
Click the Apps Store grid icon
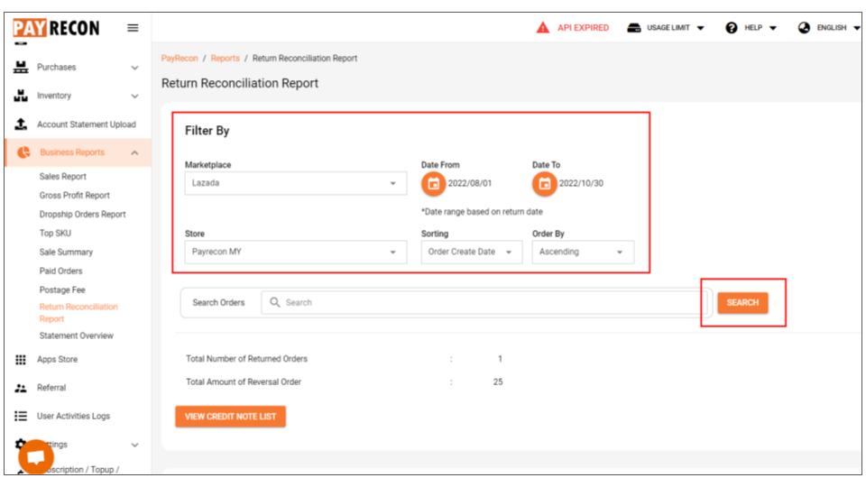pyautogui.click(x=21, y=360)
